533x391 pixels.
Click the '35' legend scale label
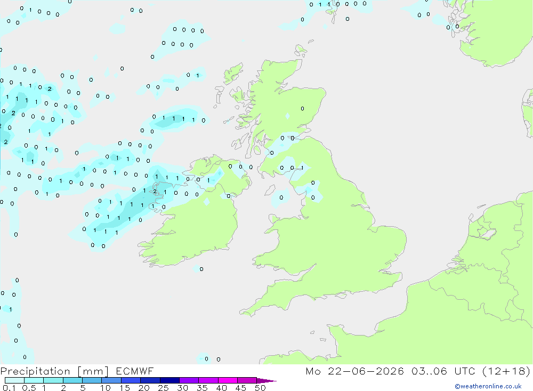tap(202, 388)
